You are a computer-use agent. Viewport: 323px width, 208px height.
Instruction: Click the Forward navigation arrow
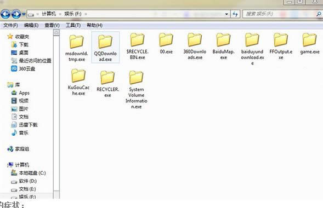[x=16, y=14]
